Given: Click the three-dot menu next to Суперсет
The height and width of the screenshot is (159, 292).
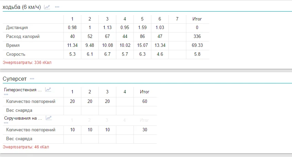Looking at the screenshot, I should point(32,79).
